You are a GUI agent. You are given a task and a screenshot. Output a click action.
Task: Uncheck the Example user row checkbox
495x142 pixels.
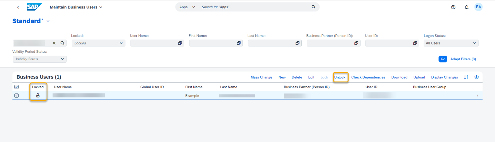[16, 96]
